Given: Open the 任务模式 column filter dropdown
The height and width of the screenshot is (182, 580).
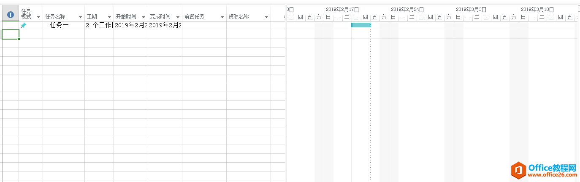Looking at the screenshot, I should click(x=38, y=17).
